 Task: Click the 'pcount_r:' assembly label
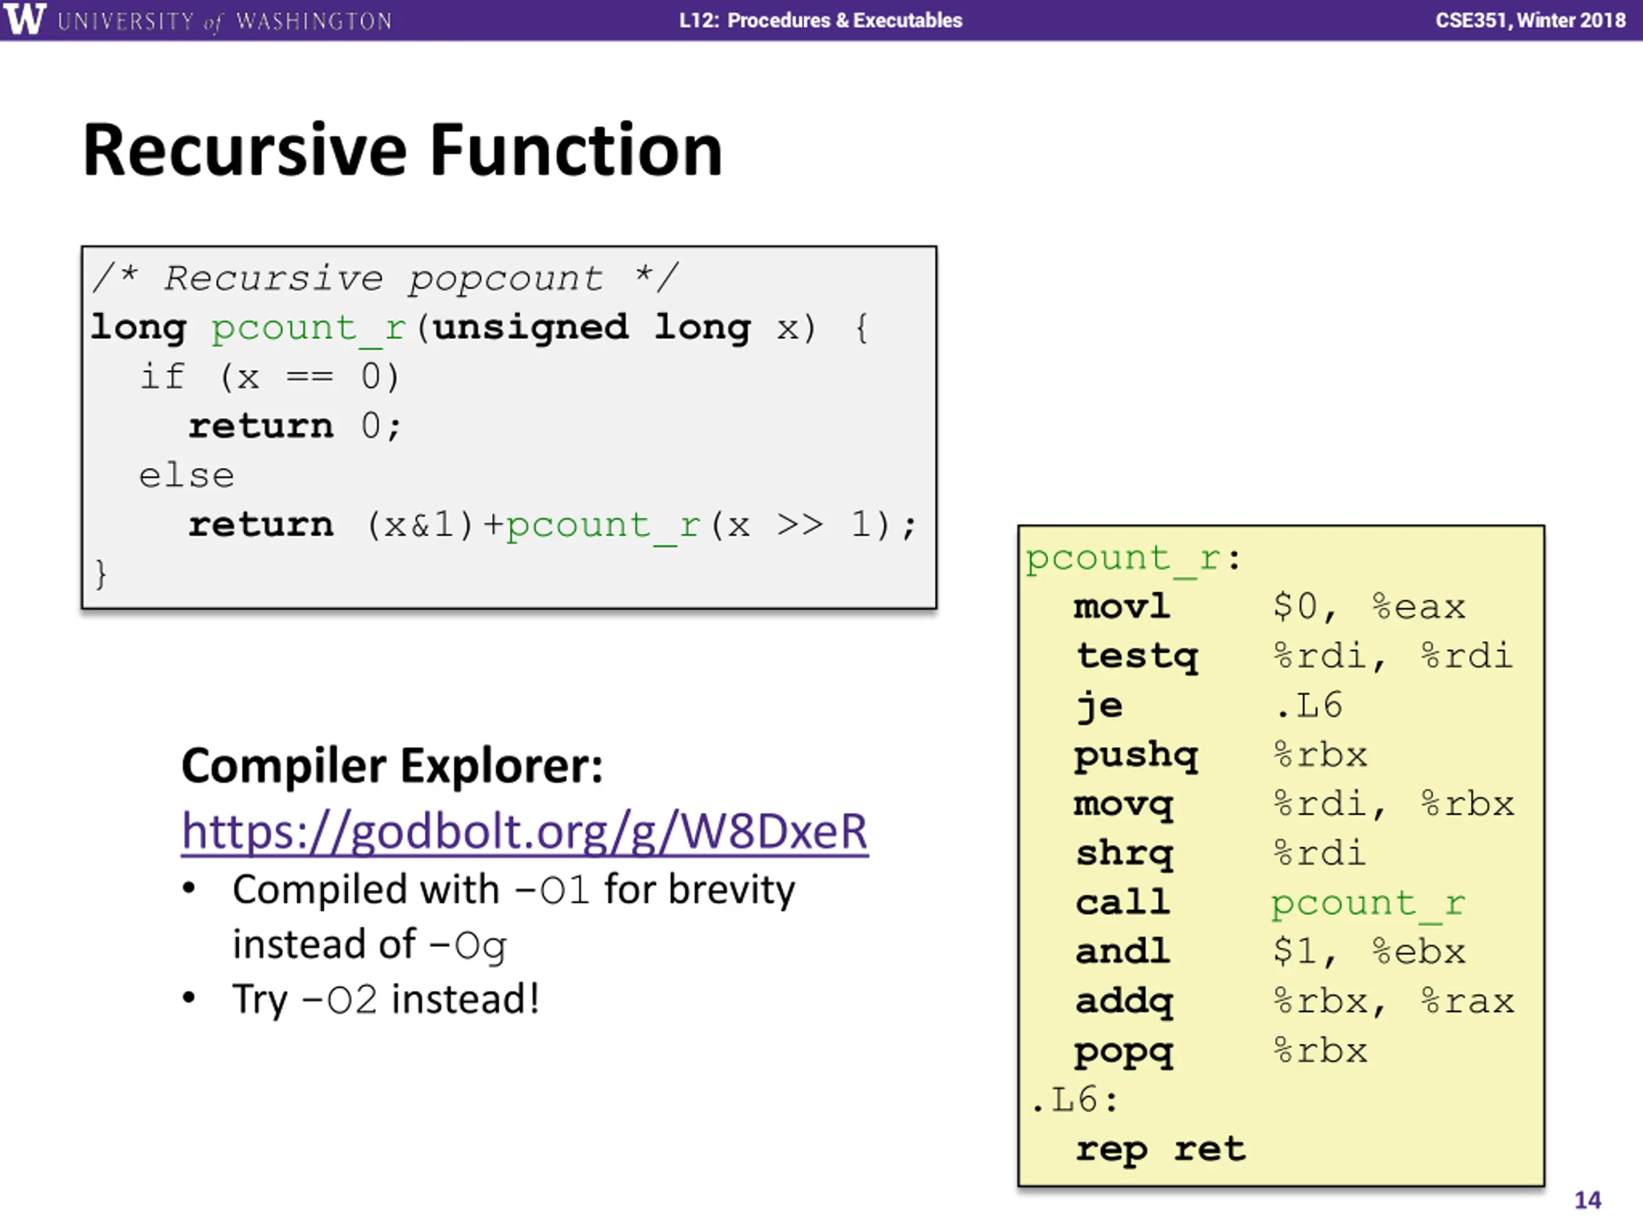click(1133, 558)
